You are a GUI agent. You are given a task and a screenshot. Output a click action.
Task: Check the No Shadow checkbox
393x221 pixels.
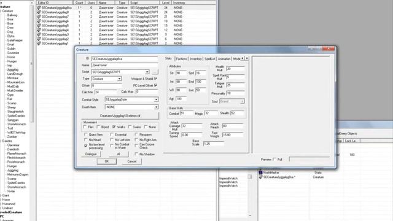tap(136, 154)
